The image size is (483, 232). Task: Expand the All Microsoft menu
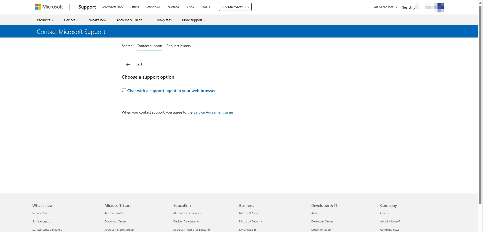click(385, 7)
